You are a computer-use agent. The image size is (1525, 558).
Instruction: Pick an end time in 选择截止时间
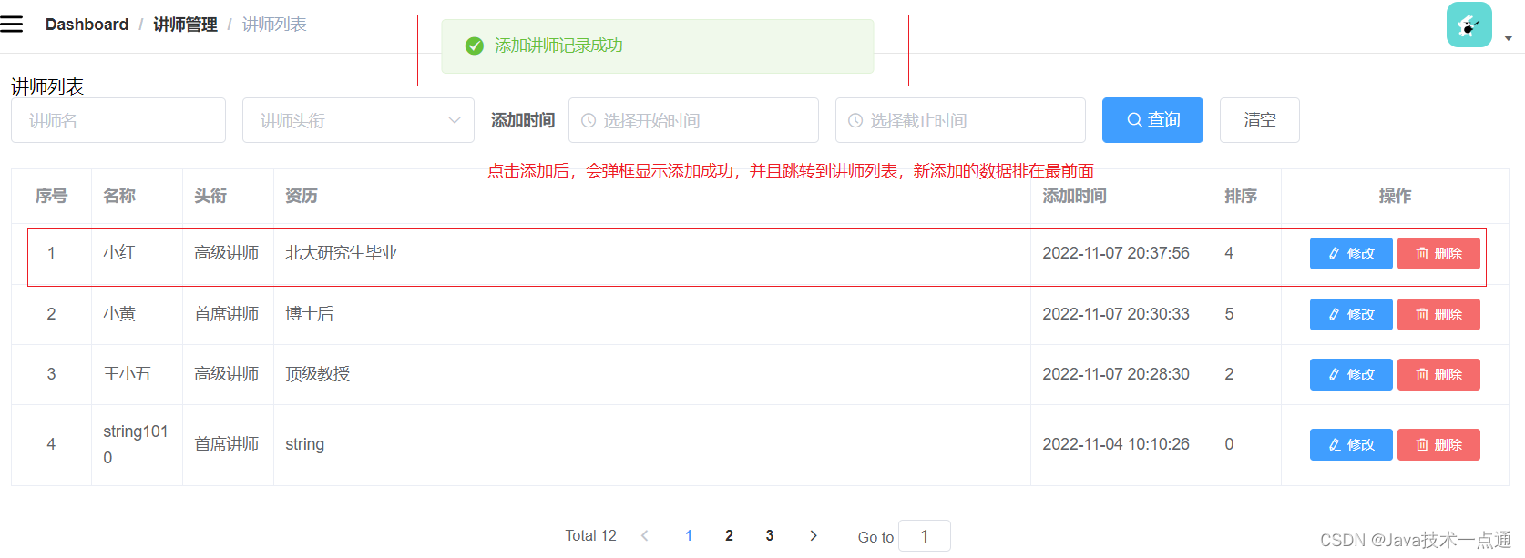(x=960, y=120)
